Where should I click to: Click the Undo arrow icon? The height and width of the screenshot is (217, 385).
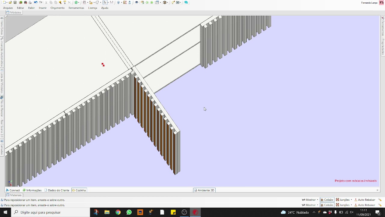(x=35, y=2)
